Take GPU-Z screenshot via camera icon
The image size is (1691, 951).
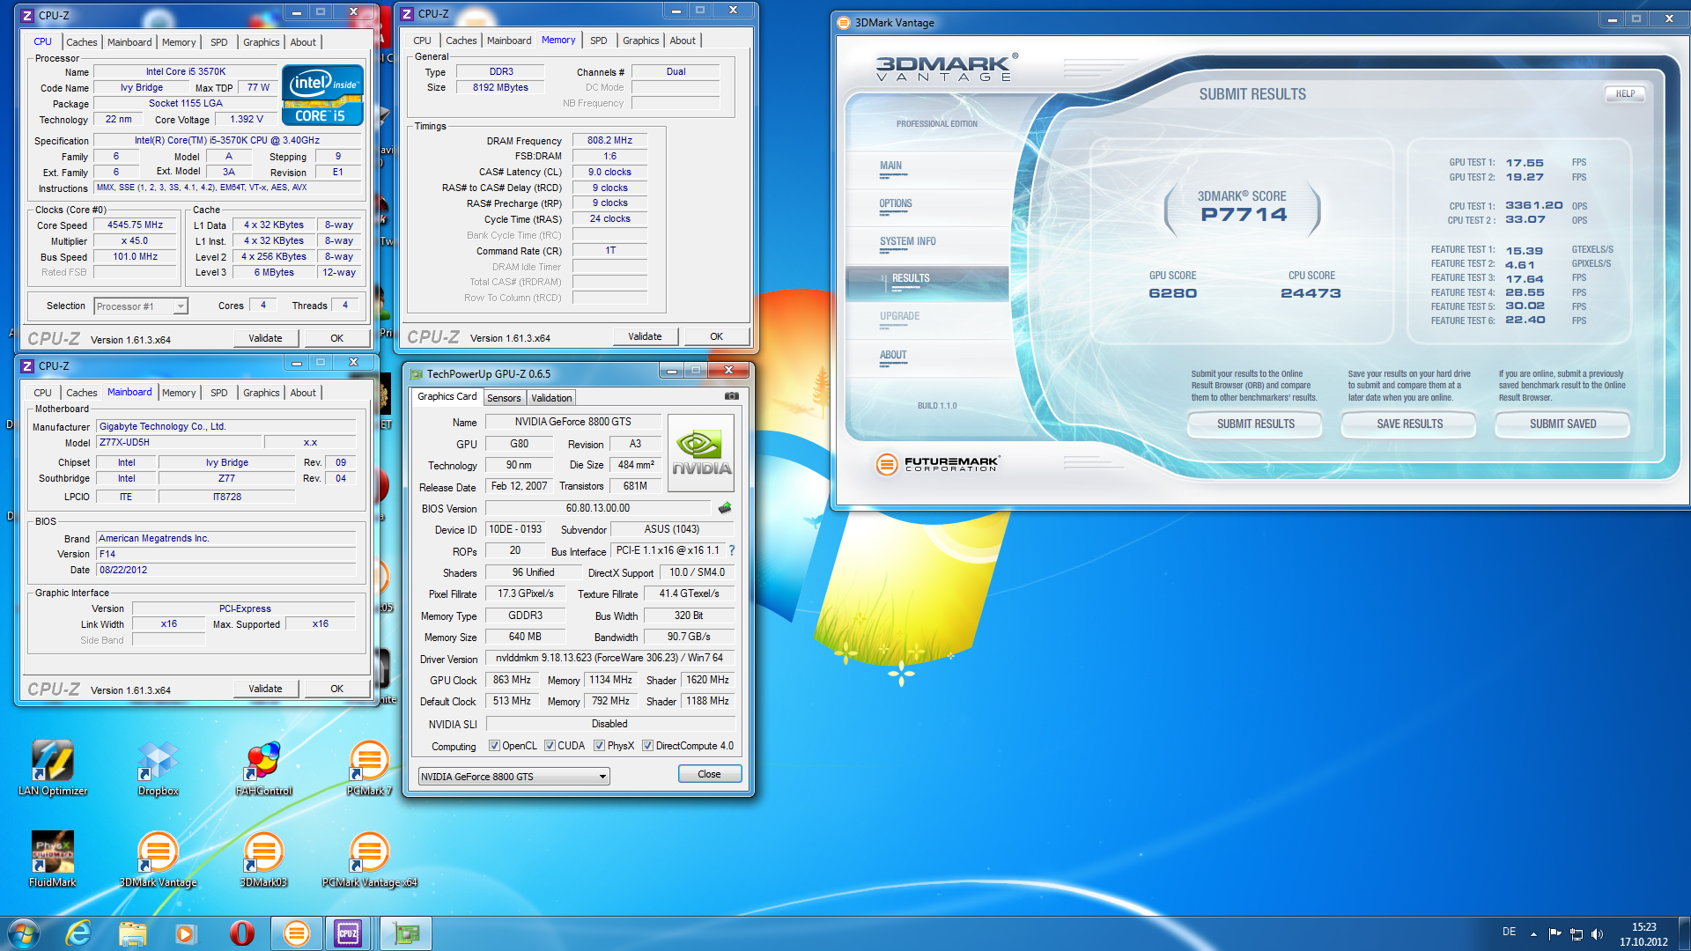731,396
